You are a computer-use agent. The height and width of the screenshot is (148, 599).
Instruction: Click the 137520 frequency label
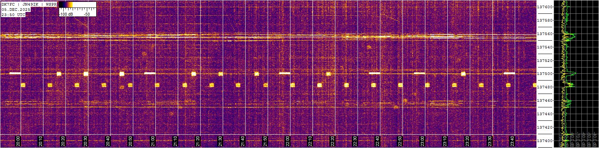545,60
